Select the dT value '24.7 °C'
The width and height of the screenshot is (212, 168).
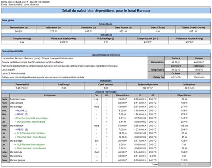153,160
